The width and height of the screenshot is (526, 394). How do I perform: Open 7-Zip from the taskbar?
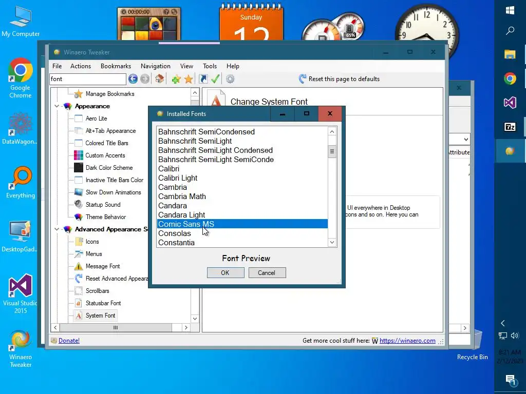click(x=510, y=127)
